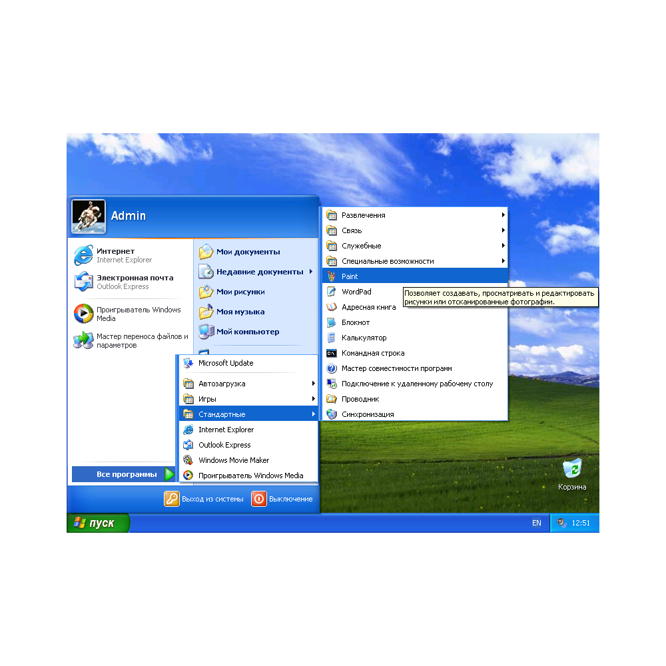The width and height of the screenshot is (666, 666).
Task: Click the Синхронизация globe icon
Action: 332,414
